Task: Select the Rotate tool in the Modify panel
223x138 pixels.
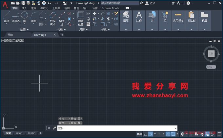Action: click(x=103, y=13)
